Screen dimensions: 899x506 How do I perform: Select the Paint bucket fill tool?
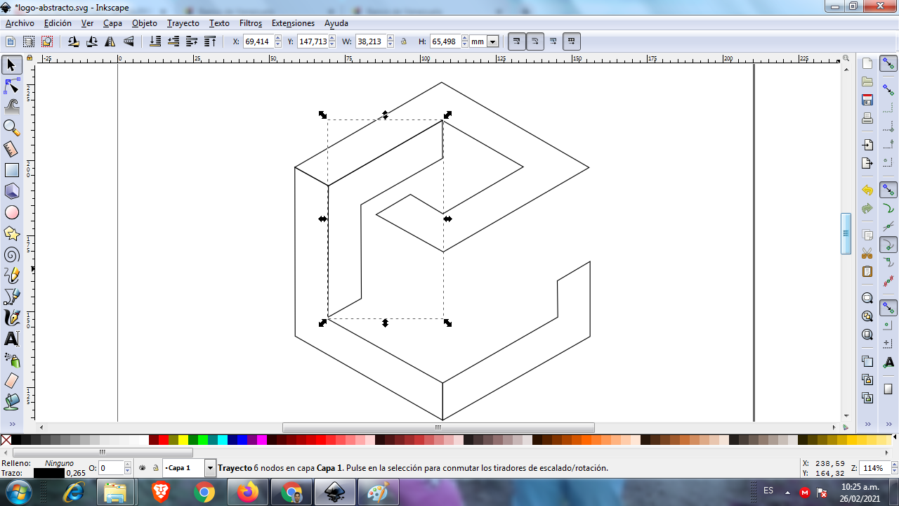(x=11, y=402)
